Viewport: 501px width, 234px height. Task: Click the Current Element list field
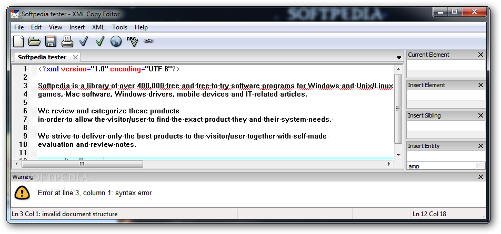(x=446, y=65)
